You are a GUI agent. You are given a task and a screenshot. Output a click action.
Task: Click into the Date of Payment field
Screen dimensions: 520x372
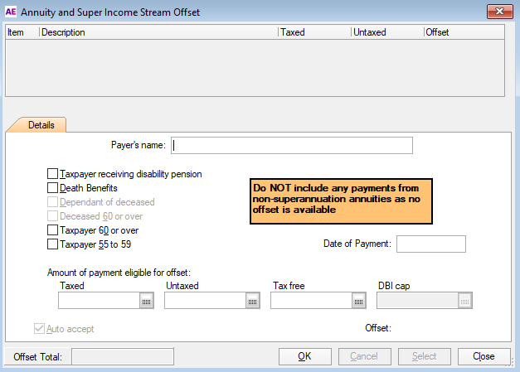pos(431,244)
